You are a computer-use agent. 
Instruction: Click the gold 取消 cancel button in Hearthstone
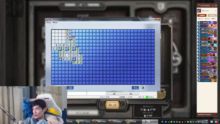112,105
